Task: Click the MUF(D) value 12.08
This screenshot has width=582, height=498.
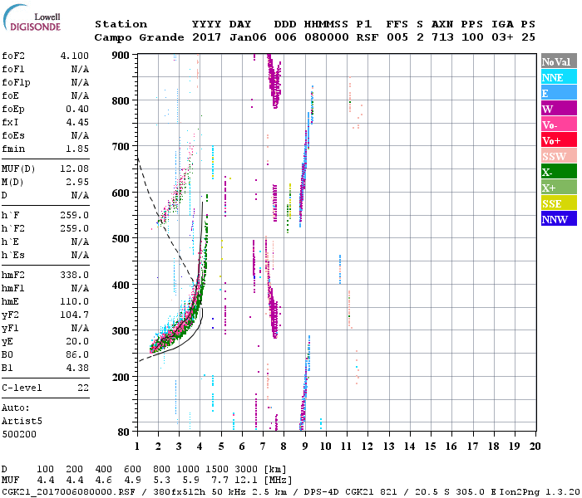Action: (x=76, y=168)
